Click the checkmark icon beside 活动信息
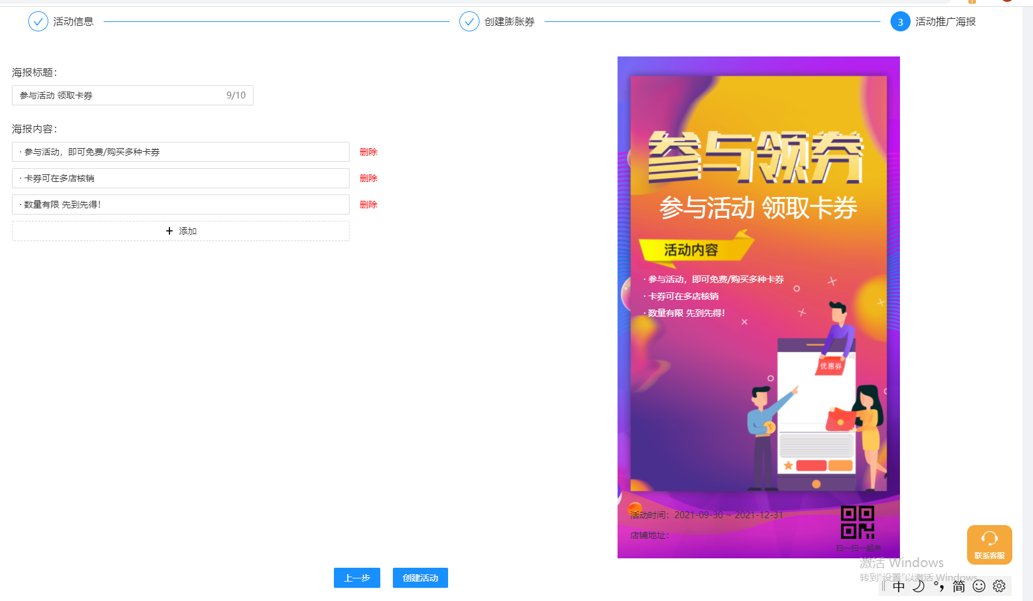The height and width of the screenshot is (601, 1033). tap(38, 21)
